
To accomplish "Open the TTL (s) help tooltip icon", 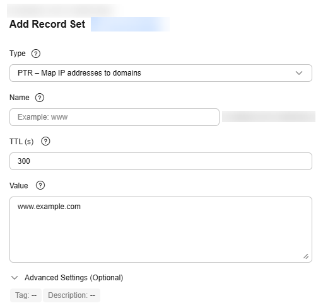I will click(x=45, y=141).
